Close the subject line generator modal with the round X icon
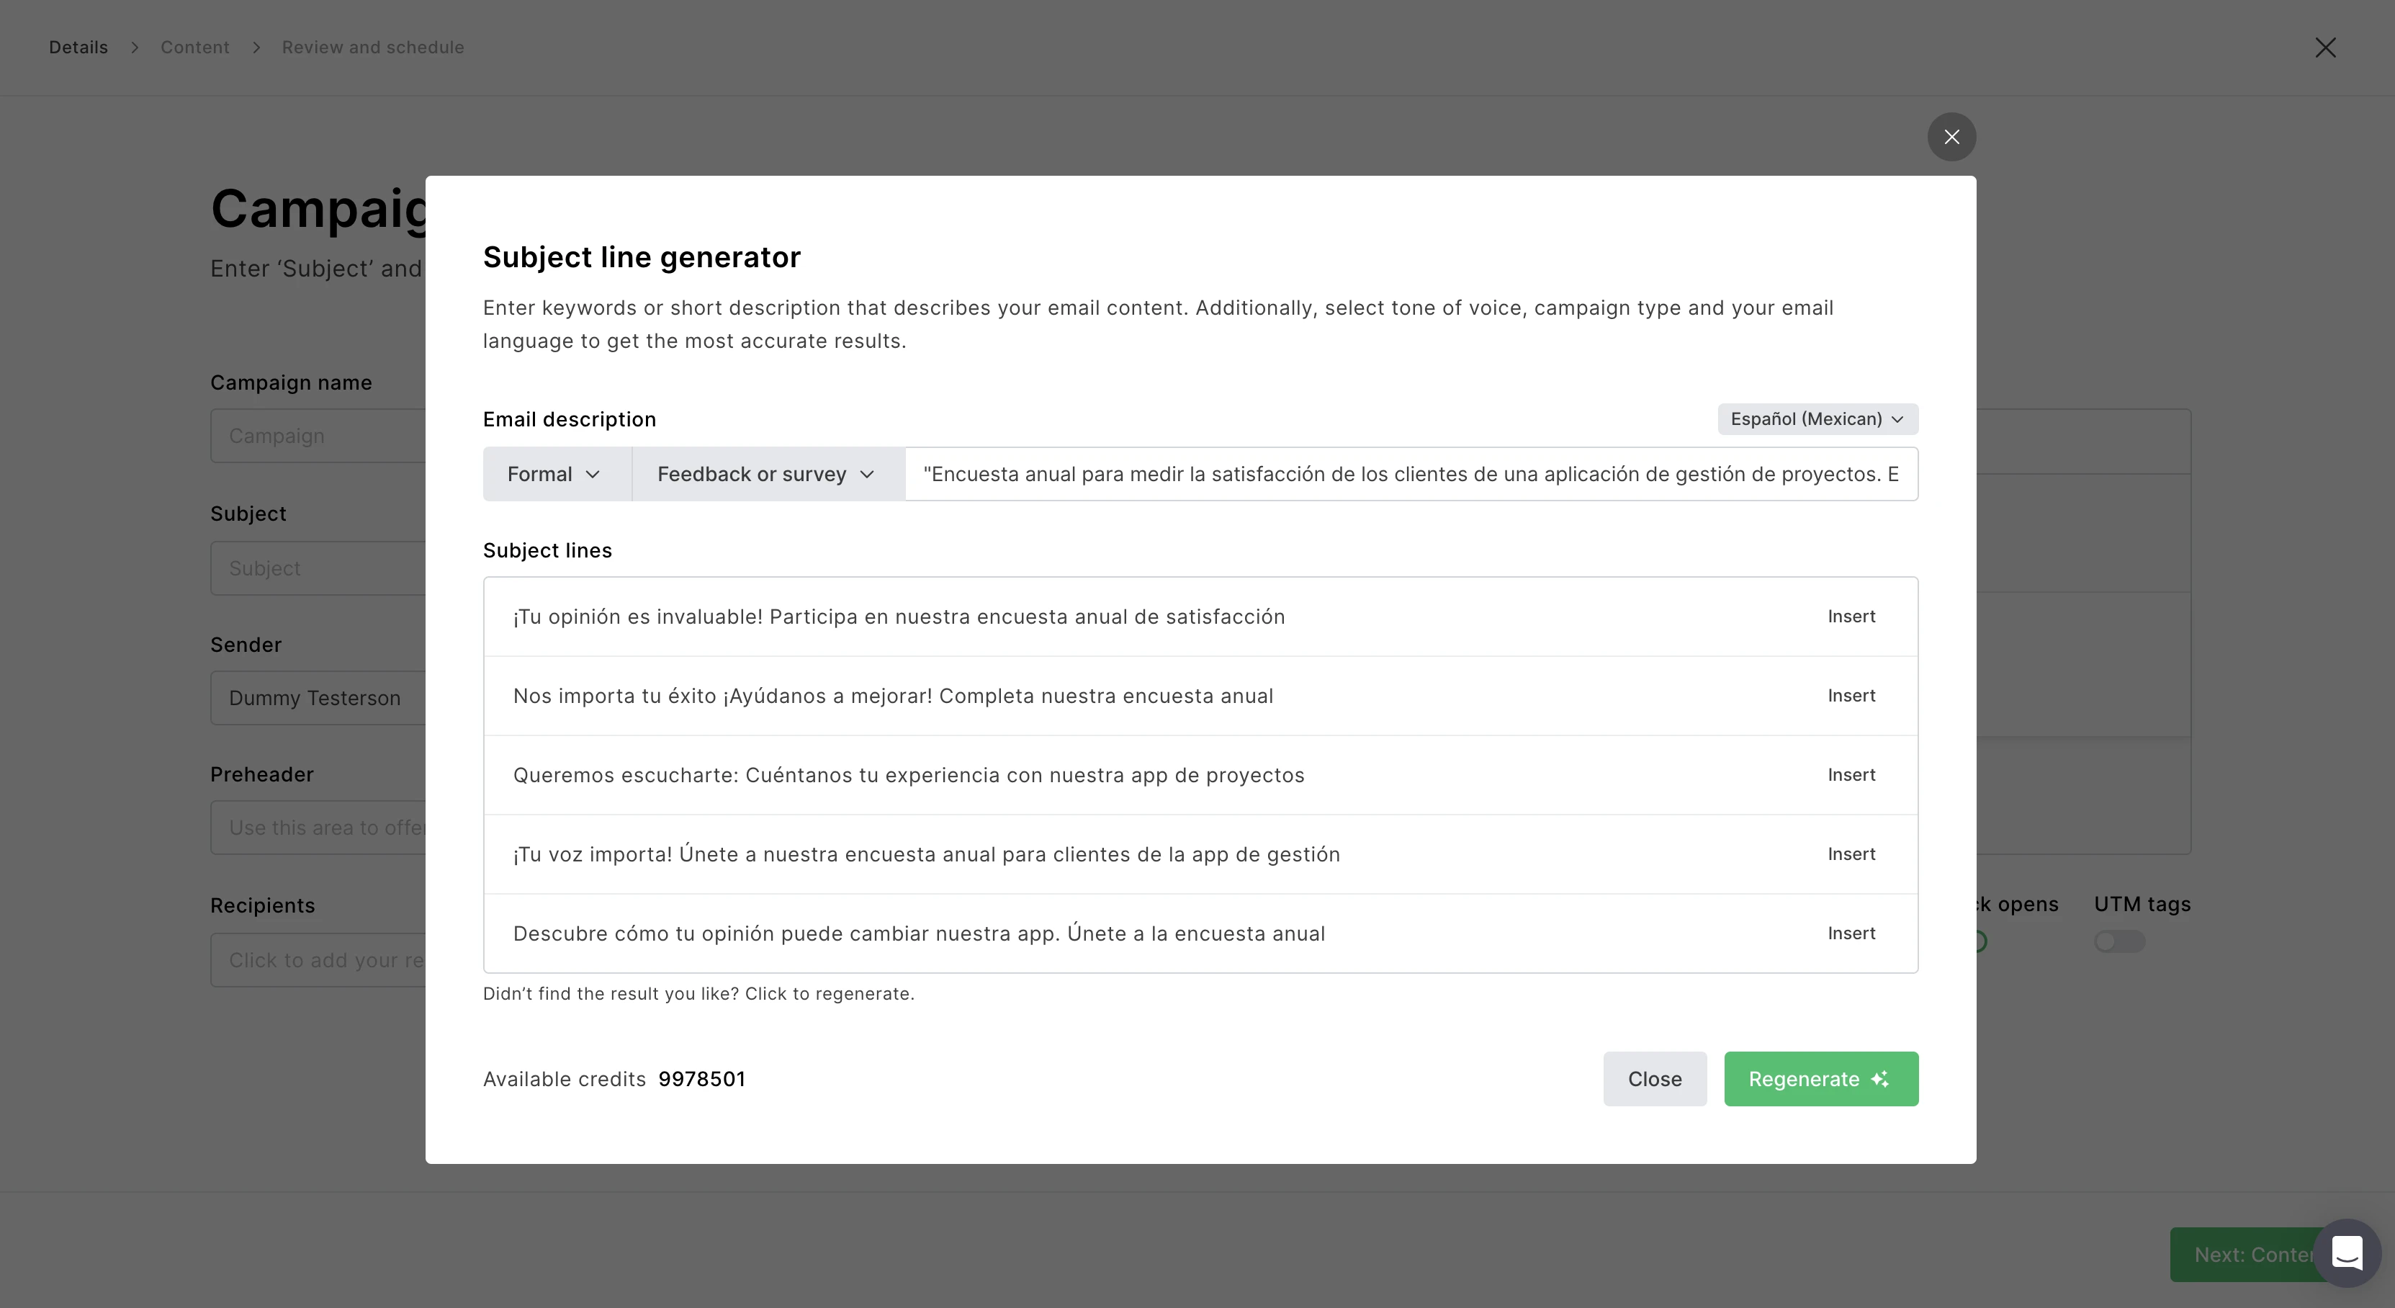Image resolution: width=2395 pixels, height=1308 pixels. [x=1951, y=137]
